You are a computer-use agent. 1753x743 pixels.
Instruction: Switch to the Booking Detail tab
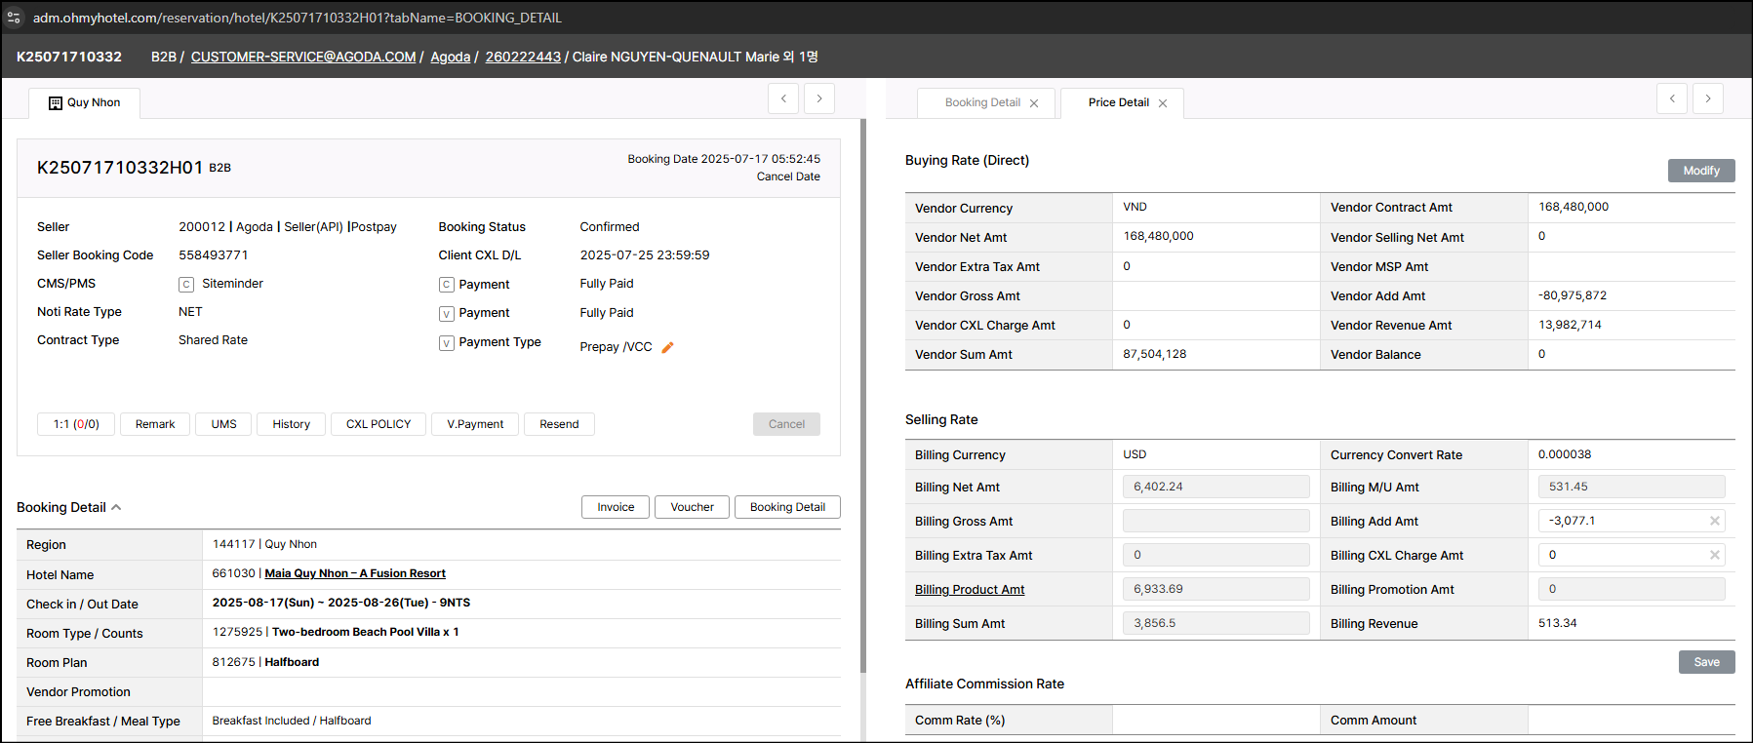pos(981,102)
